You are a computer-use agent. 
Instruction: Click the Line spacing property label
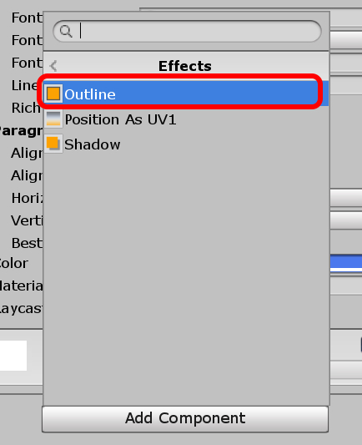(x=24, y=85)
